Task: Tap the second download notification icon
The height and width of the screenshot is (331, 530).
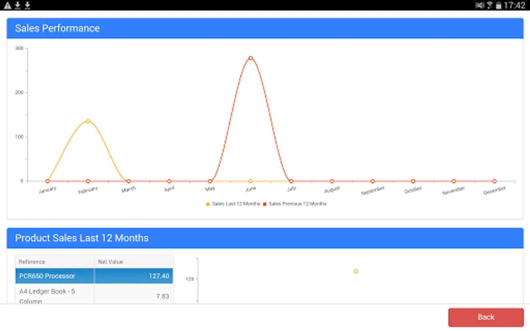Action: [26, 6]
